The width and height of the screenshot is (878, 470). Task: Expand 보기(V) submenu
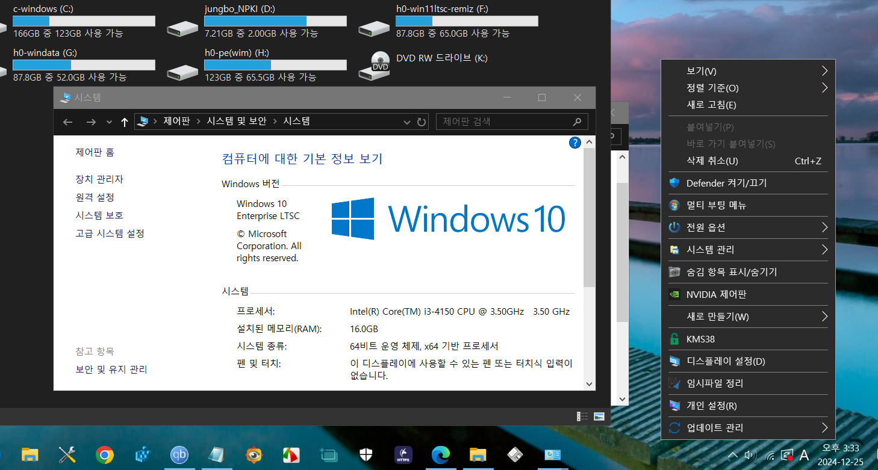coord(747,71)
